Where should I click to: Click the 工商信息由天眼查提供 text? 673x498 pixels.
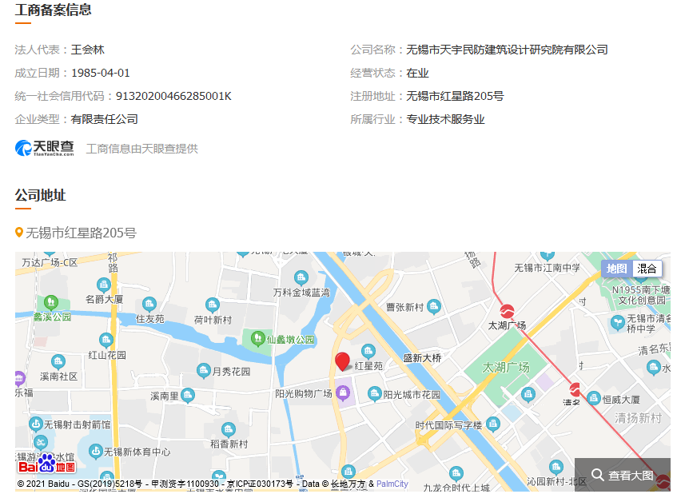click(142, 149)
